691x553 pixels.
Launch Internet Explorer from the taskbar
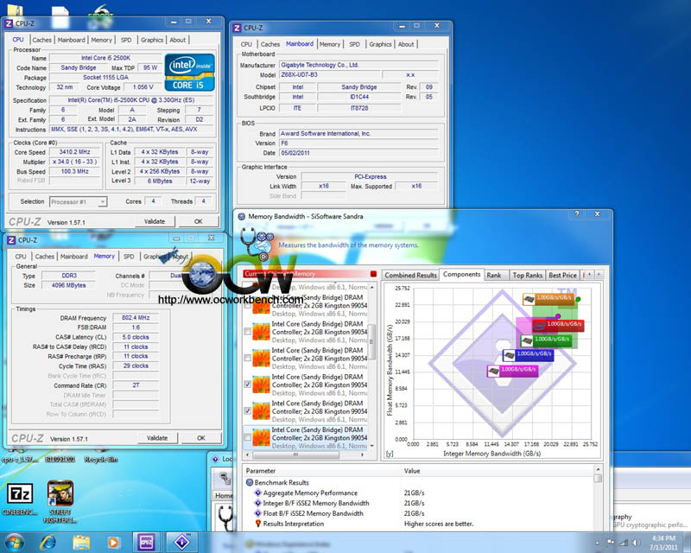click(48, 543)
